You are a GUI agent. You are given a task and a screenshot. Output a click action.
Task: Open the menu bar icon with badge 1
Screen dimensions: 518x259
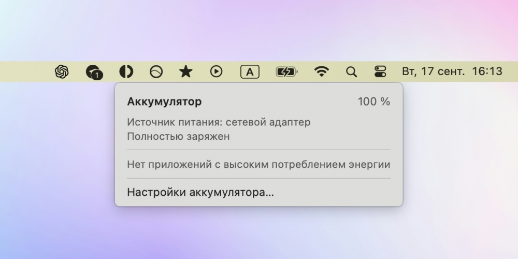94,71
